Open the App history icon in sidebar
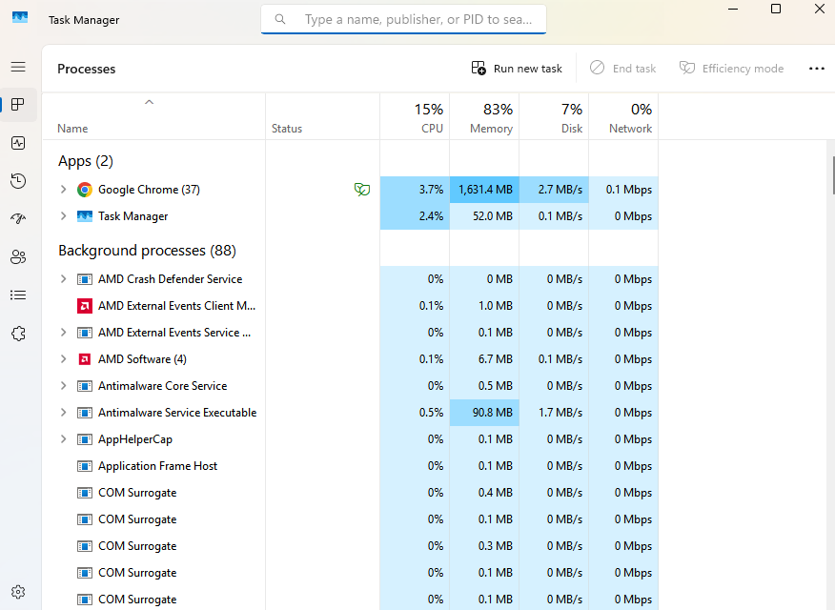 coord(18,181)
